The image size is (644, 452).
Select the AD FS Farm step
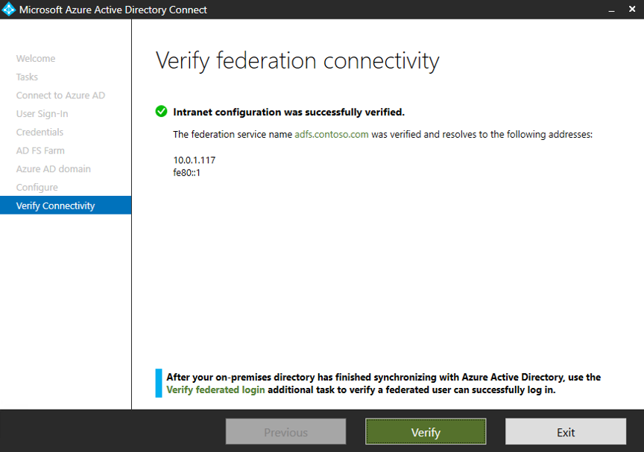(x=40, y=150)
